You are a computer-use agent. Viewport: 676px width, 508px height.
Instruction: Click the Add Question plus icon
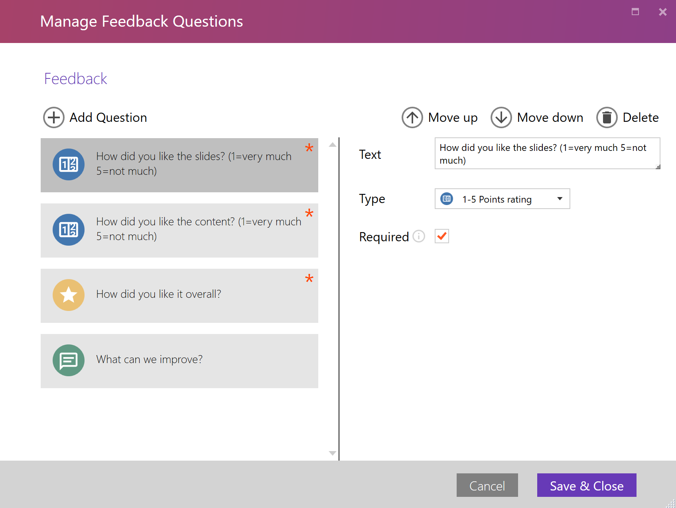point(53,117)
